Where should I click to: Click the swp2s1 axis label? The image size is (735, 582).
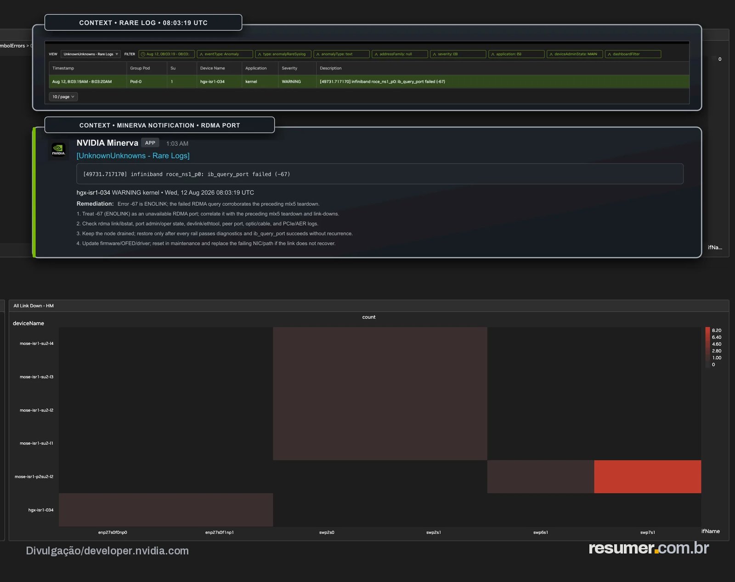pos(434,532)
